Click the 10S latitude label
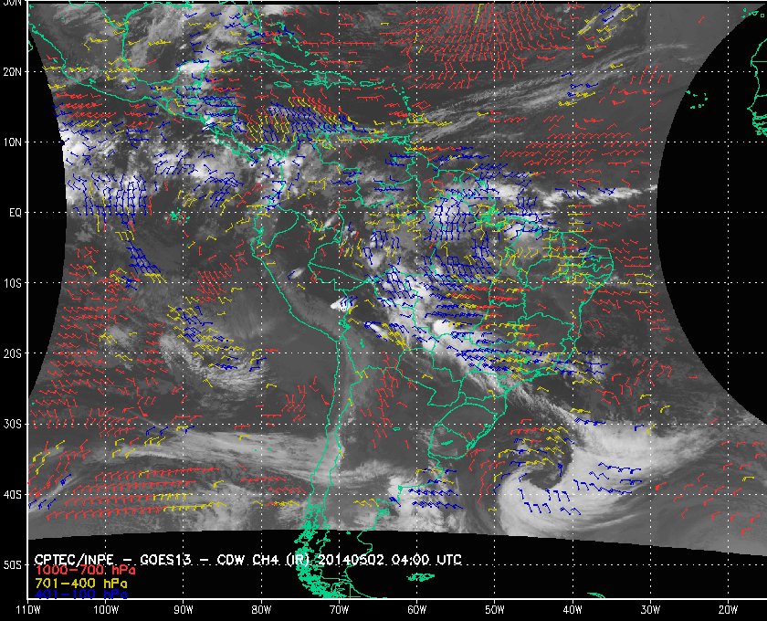 [x=12, y=283]
